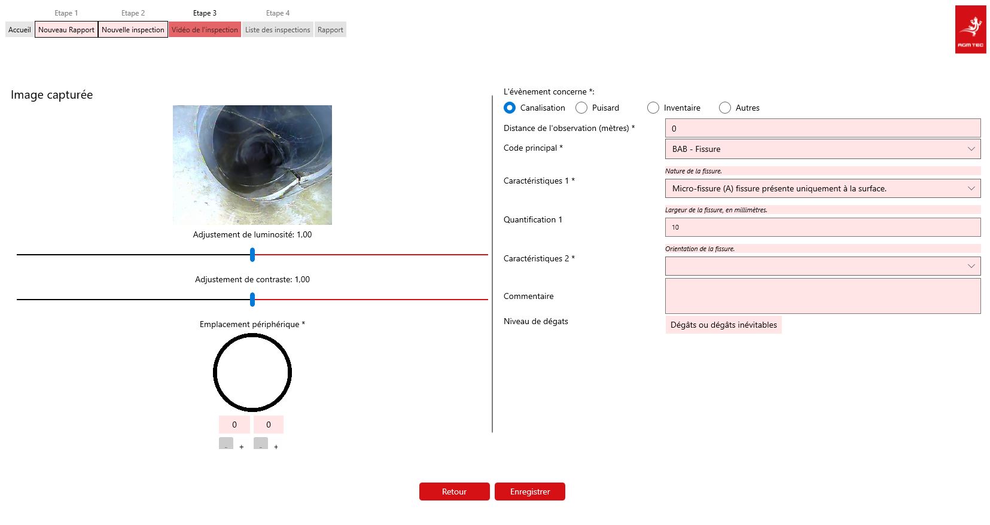Choose the Autres radio button
The width and height of the screenshot is (990, 525).
(725, 108)
